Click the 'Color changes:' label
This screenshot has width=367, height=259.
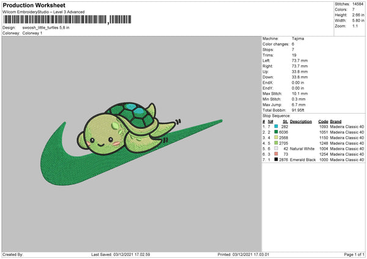[x=276, y=44]
